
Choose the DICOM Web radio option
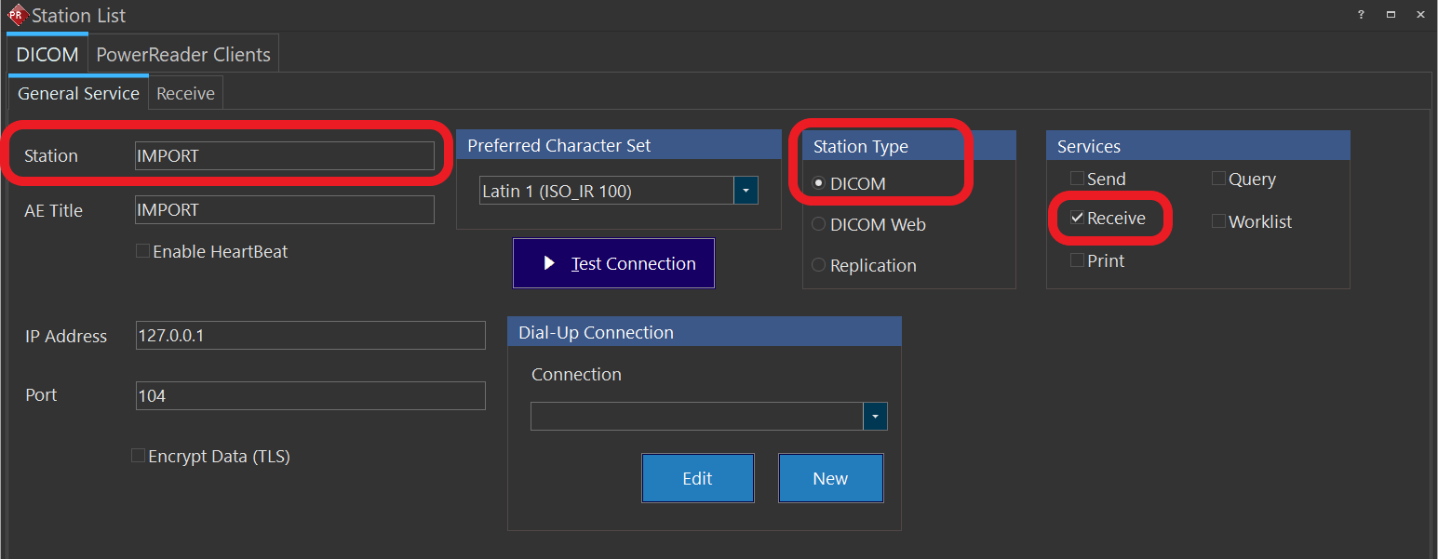(819, 224)
